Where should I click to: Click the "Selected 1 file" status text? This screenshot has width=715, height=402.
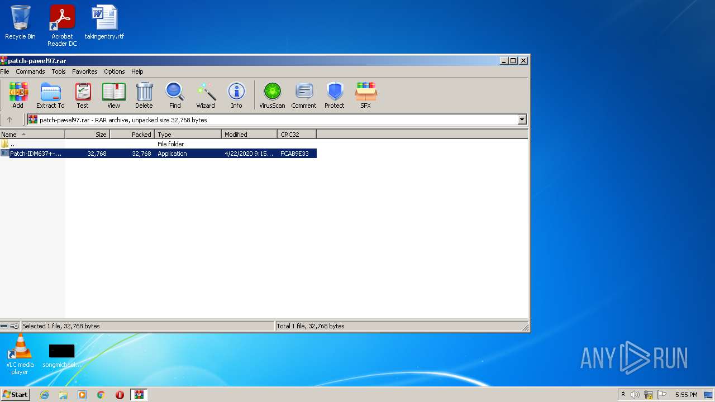coord(61,326)
